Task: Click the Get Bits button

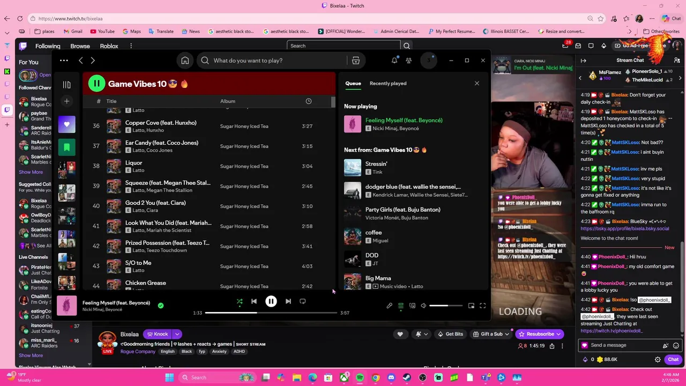Action: tap(450, 334)
